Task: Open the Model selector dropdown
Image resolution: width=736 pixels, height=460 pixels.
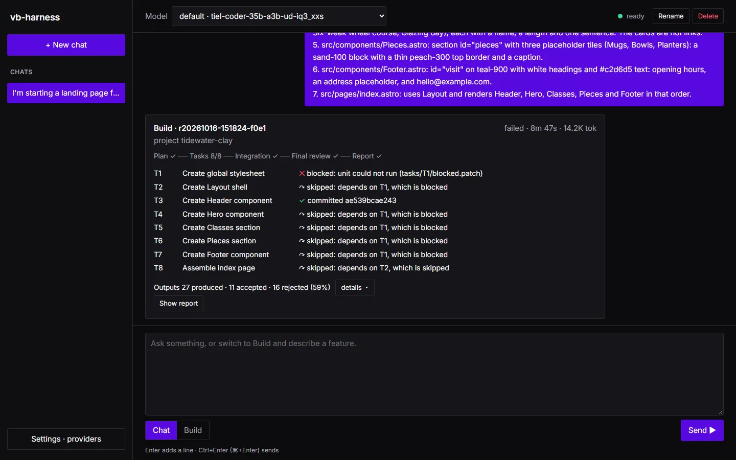Action: coord(279,16)
